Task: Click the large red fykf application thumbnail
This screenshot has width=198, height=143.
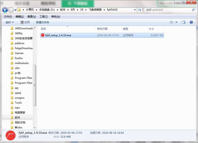Action: [x=10, y=135]
